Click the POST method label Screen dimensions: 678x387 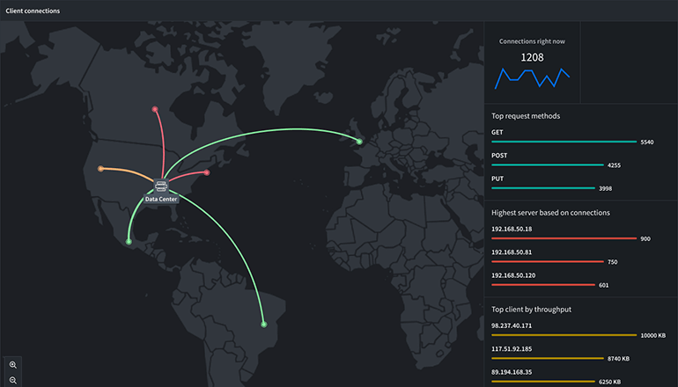pos(499,156)
